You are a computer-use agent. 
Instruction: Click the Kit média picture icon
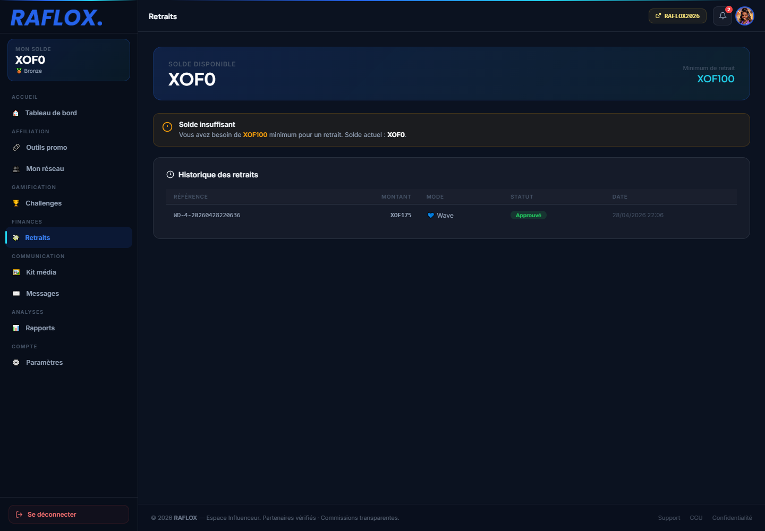[16, 272]
